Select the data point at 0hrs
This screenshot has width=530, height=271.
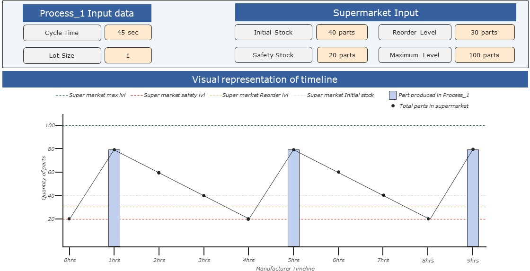[x=69, y=219]
